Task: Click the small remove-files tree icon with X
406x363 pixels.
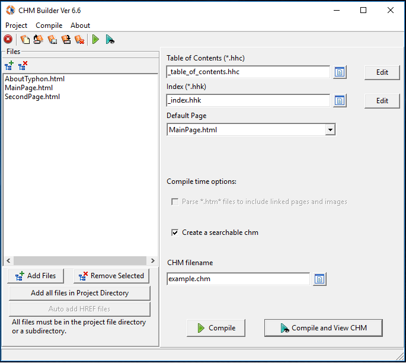Action: 23,66
